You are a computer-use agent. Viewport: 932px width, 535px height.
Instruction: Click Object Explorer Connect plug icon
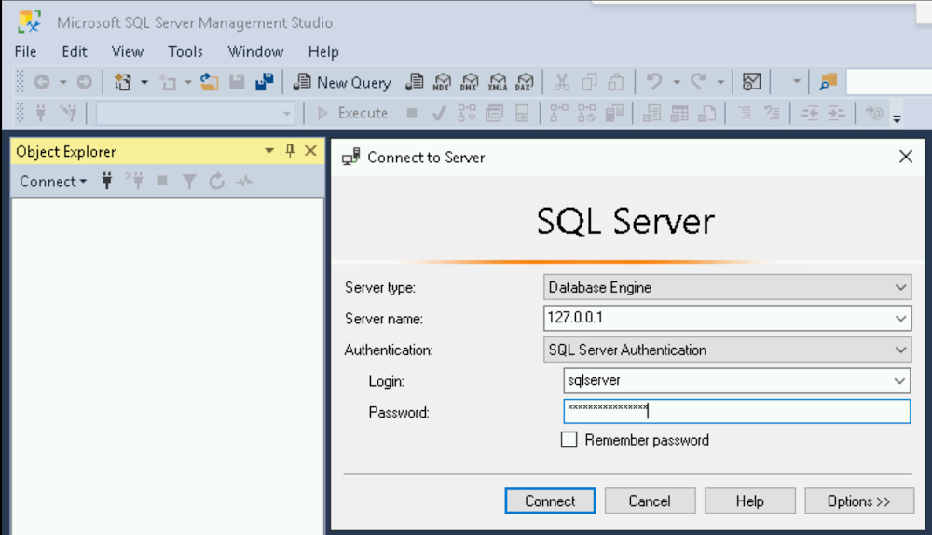click(x=107, y=181)
